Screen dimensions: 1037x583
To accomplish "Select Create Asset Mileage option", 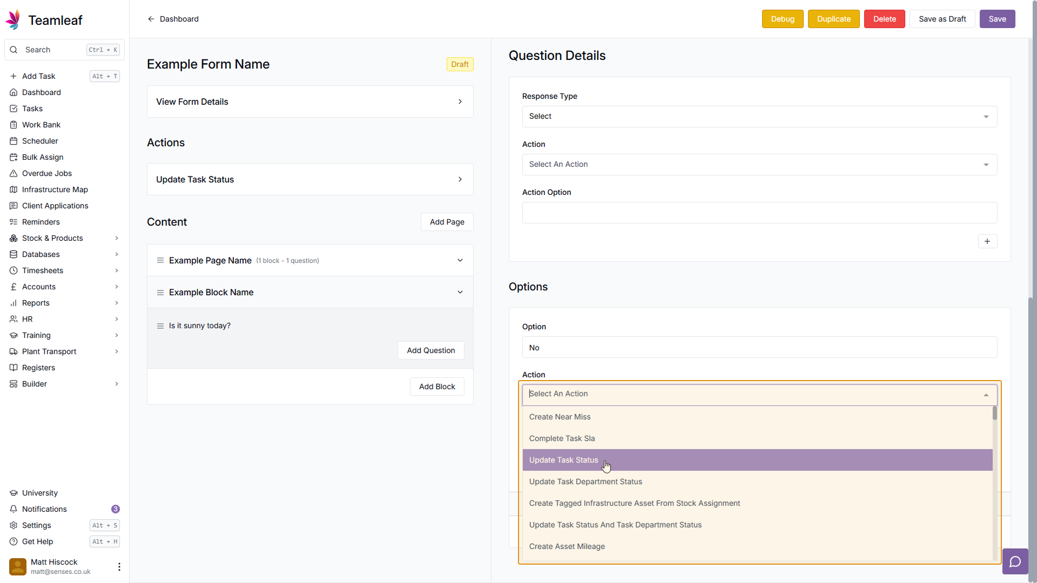I will coord(567,546).
